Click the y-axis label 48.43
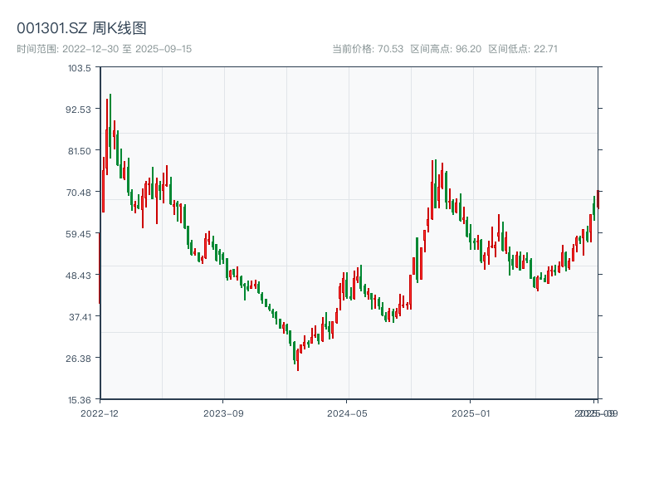 (x=78, y=276)
